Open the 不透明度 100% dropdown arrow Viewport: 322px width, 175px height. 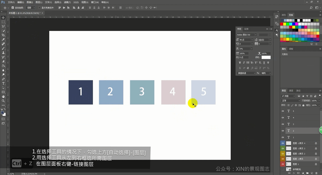[x=319, y=101]
